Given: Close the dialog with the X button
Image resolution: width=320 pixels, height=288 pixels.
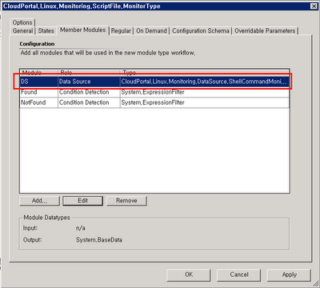Looking at the screenshot, I should click(x=314, y=6).
